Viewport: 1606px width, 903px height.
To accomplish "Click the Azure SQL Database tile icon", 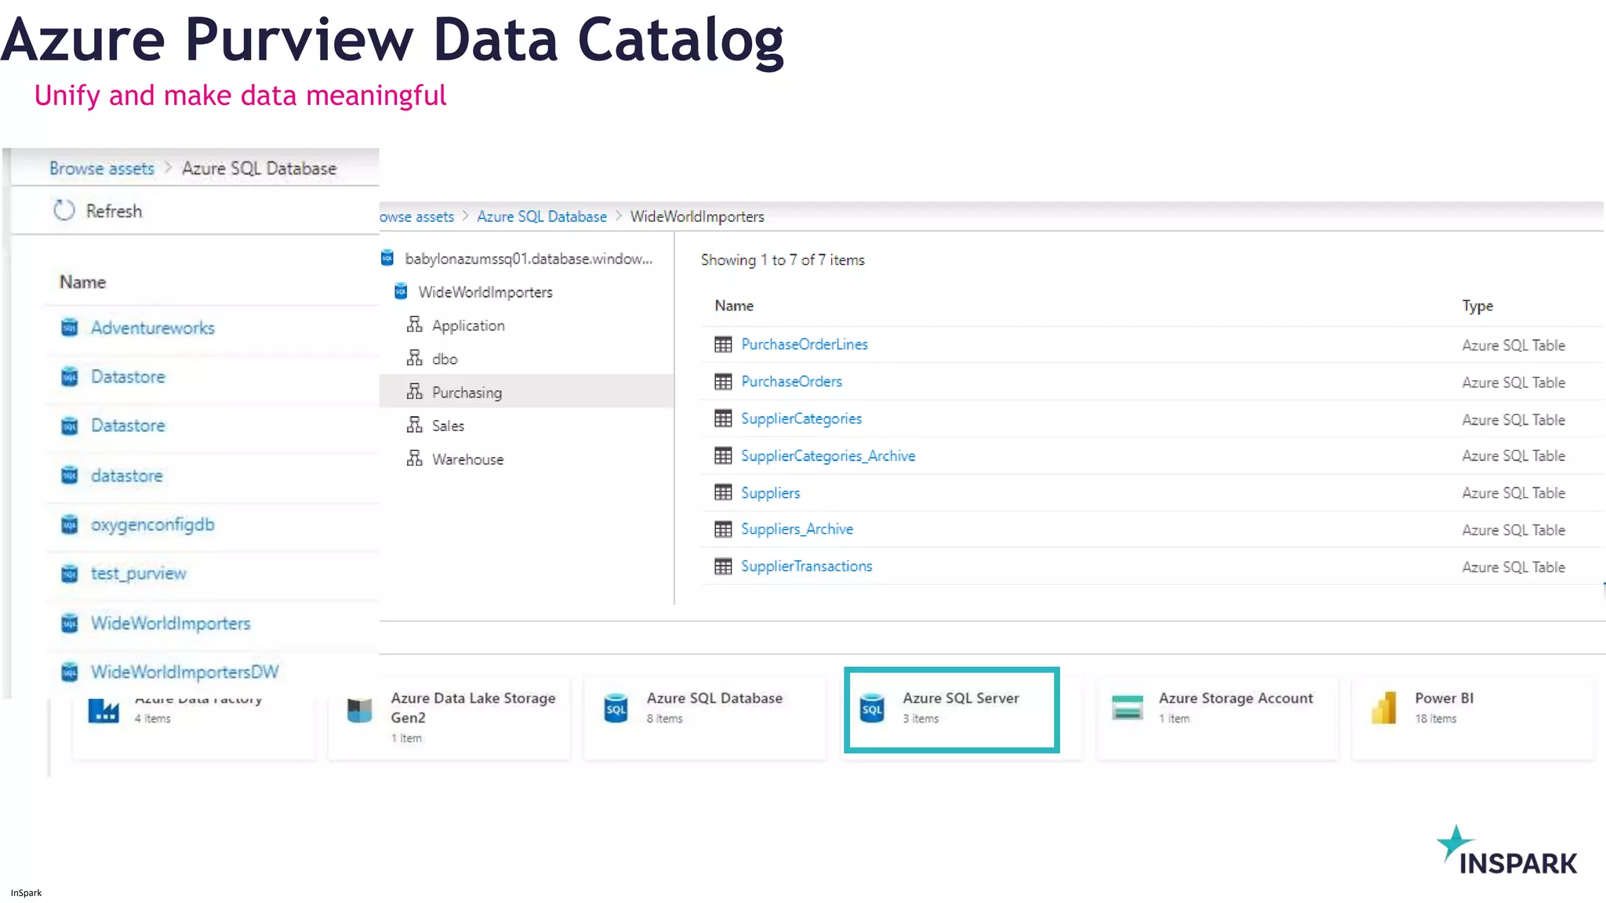I will coord(616,709).
